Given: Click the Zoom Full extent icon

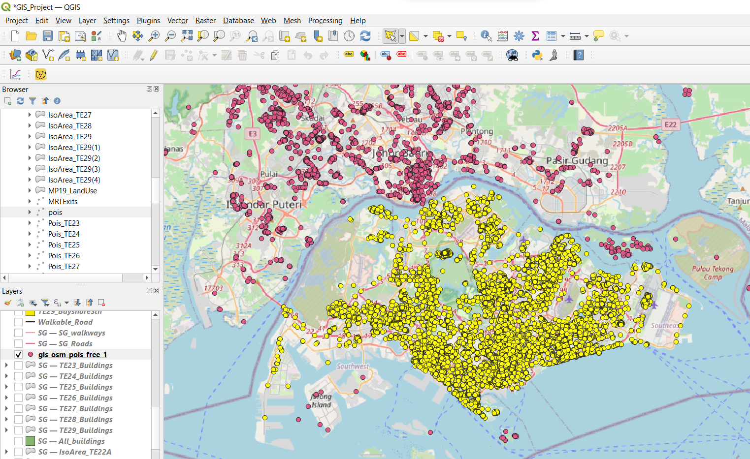Looking at the screenshot, I should pyautogui.click(x=187, y=36).
